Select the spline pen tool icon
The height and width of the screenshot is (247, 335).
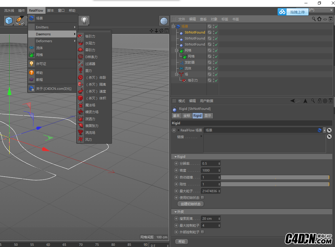coord(20,21)
